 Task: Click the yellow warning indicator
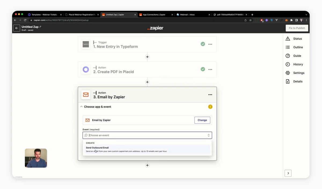pyautogui.click(x=210, y=107)
